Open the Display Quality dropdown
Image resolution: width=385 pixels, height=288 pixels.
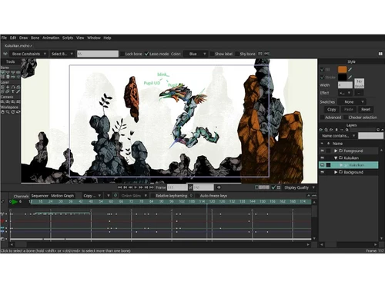click(x=300, y=187)
